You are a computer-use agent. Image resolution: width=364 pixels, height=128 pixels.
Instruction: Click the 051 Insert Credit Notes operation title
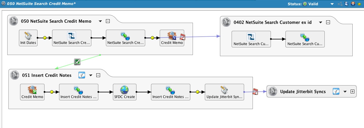[47, 75]
